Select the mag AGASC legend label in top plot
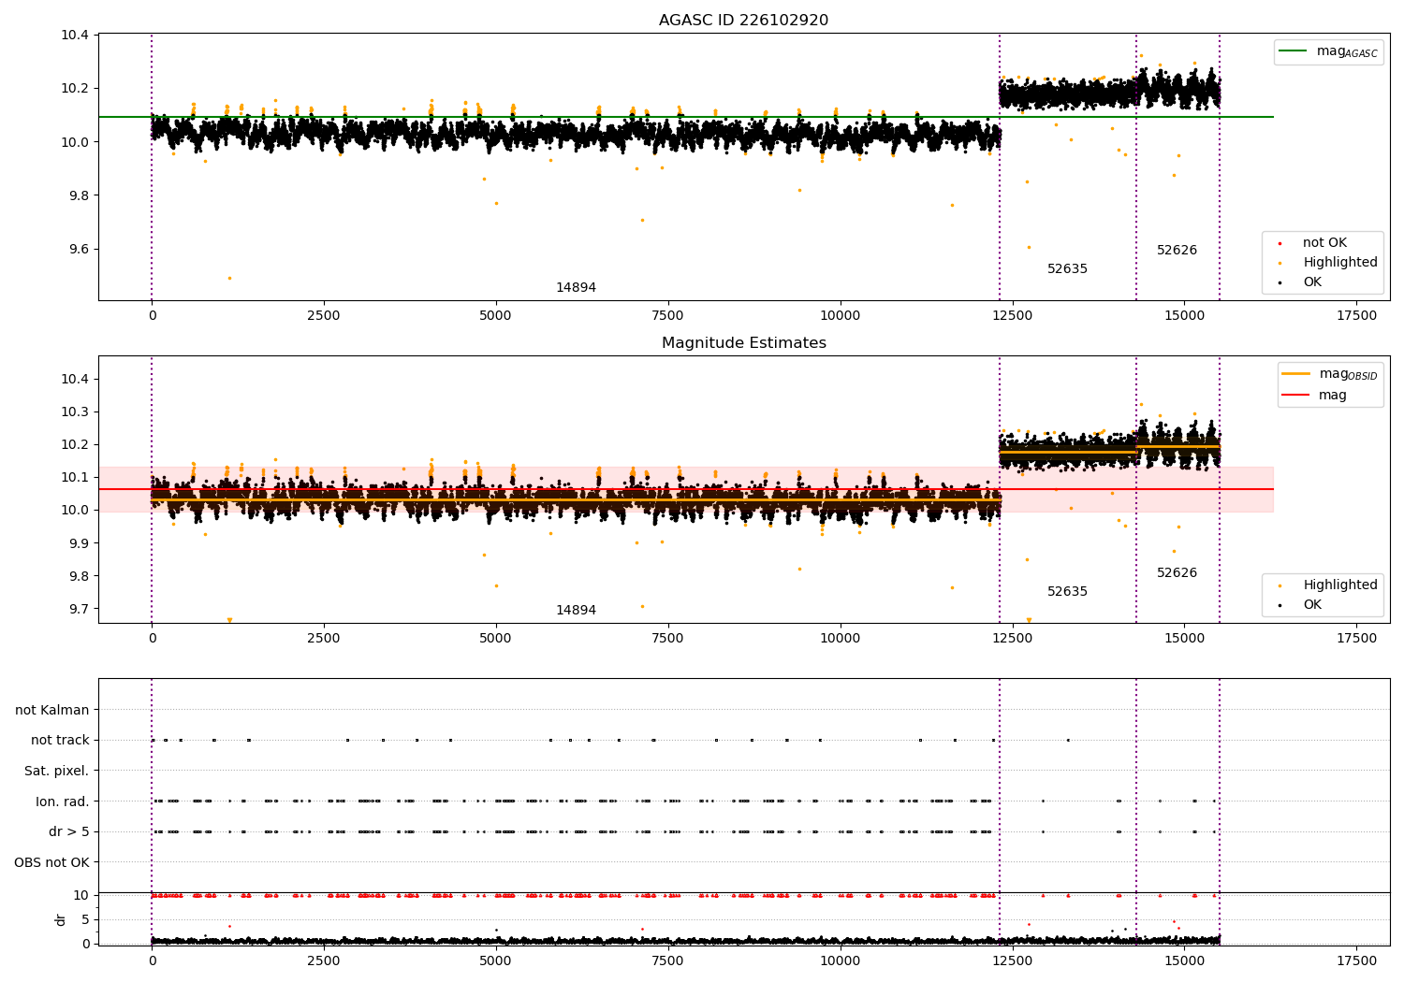1404x982 pixels. [x=1347, y=51]
